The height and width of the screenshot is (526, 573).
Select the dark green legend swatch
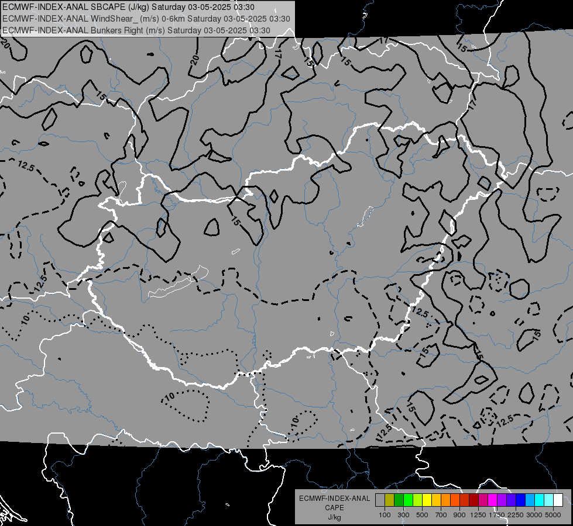tap(399, 500)
